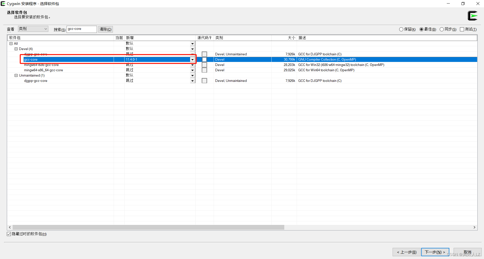Screen dimensions: 484x259
Task: Proceed with 下一步(N) button
Action: click(x=435, y=252)
